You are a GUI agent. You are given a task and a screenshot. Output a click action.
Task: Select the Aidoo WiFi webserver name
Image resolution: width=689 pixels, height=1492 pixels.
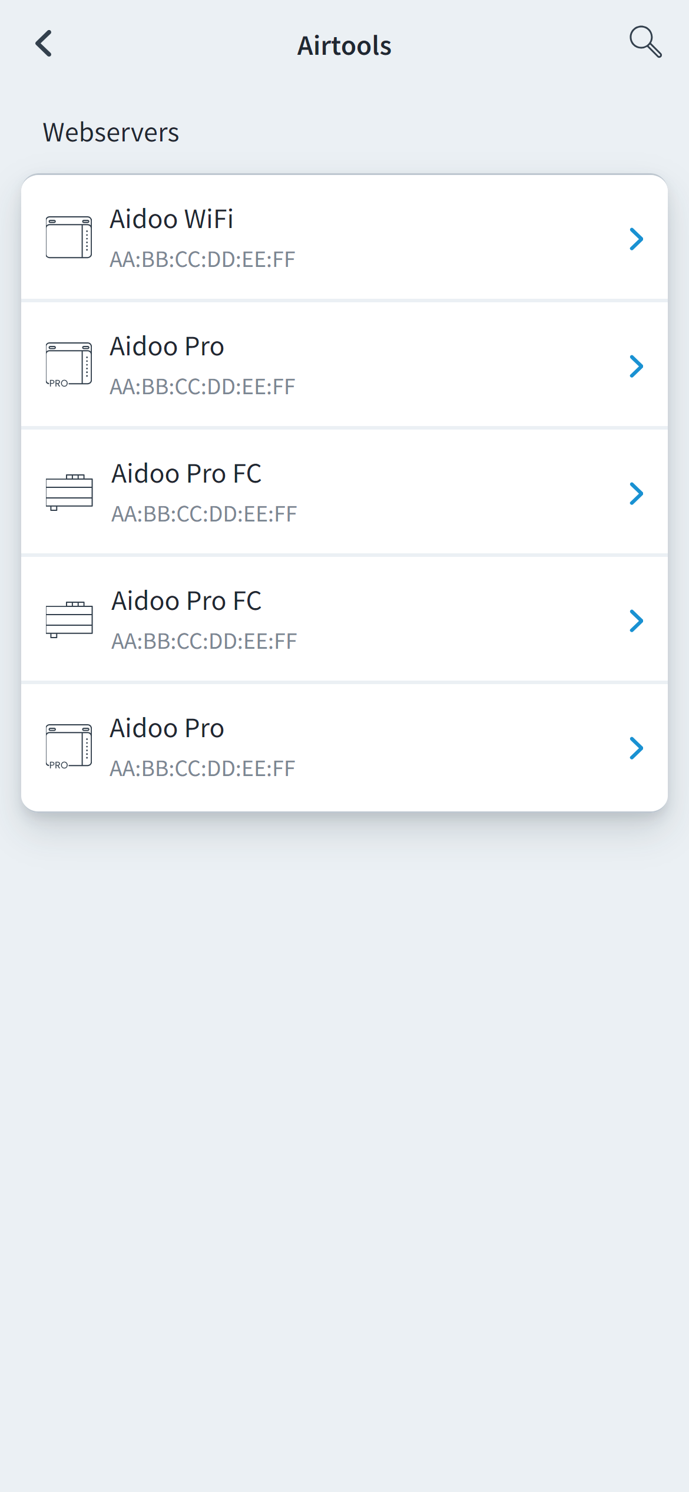pos(171,219)
